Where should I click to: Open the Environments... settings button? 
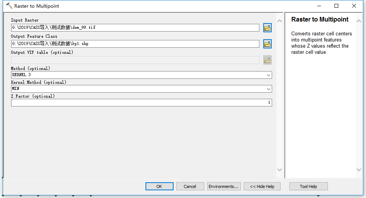[224, 186]
